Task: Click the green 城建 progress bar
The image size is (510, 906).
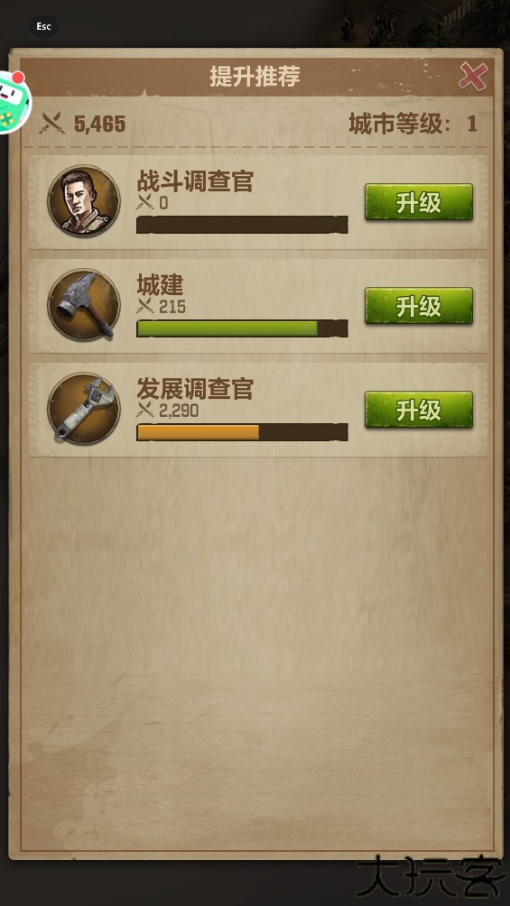Action: click(242, 328)
